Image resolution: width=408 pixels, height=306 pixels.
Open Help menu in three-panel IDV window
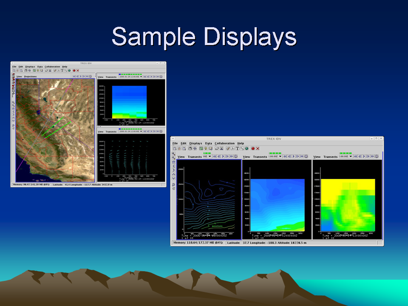[241, 143]
